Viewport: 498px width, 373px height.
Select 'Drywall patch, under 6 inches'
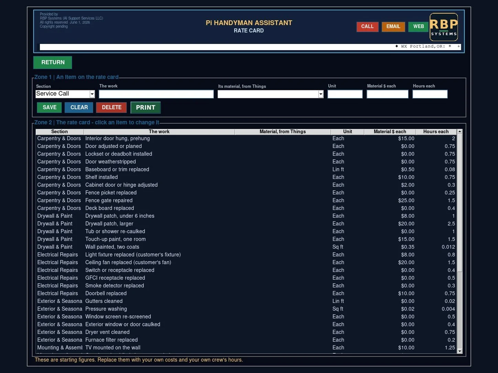(246, 216)
